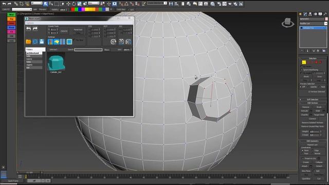Click the Render Production teapot icon

(x=230, y=4)
